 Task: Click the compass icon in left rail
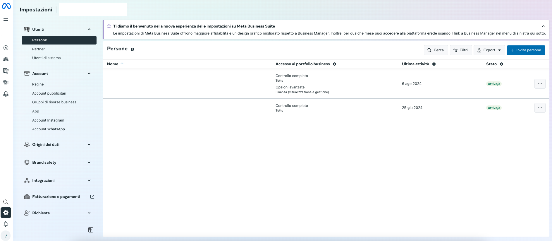pos(6,48)
